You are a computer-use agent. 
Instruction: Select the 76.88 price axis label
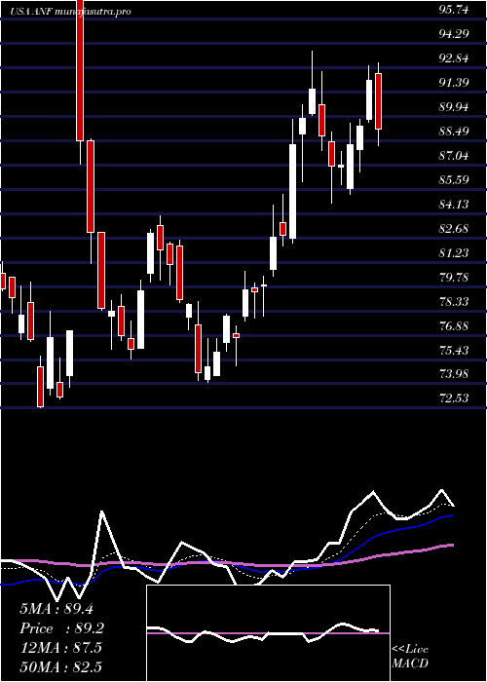point(454,326)
